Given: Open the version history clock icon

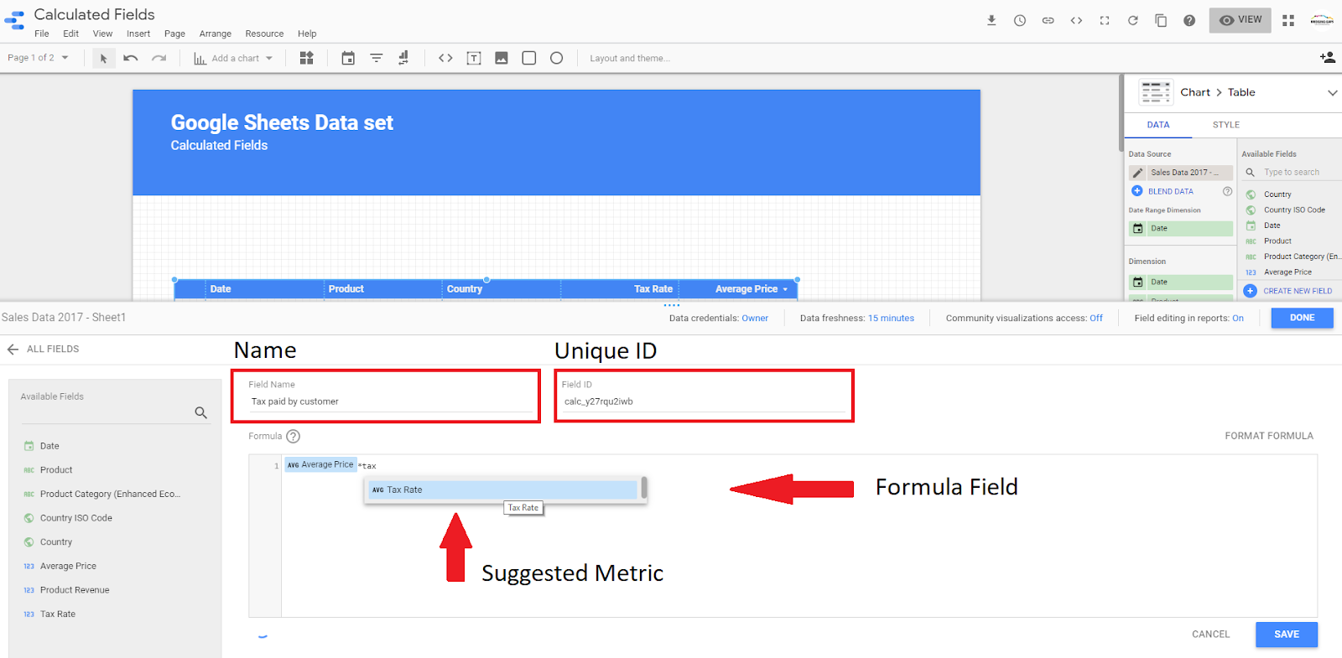Looking at the screenshot, I should [1020, 20].
